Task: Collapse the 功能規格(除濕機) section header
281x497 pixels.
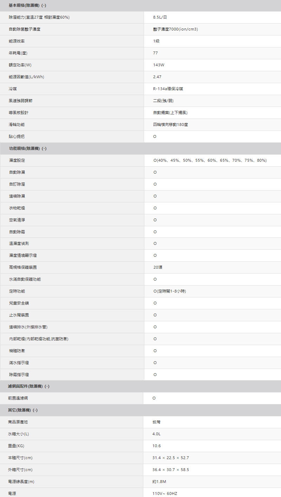Action: 27,148
